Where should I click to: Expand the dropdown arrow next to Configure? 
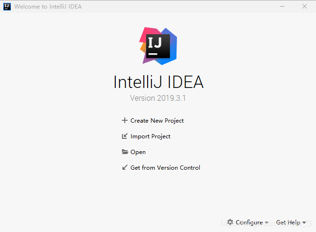(267, 222)
